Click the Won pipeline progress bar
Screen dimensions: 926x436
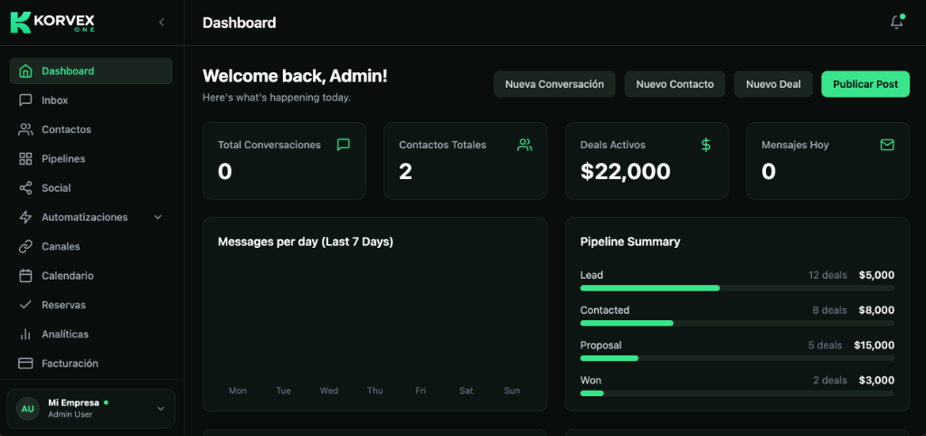click(737, 393)
